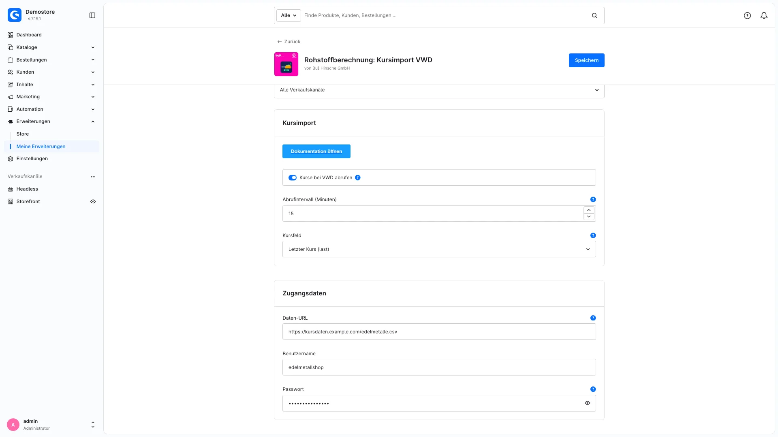Expand the Automation menu chevron
This screenshot has height=437, width=778.
[93, 109]
